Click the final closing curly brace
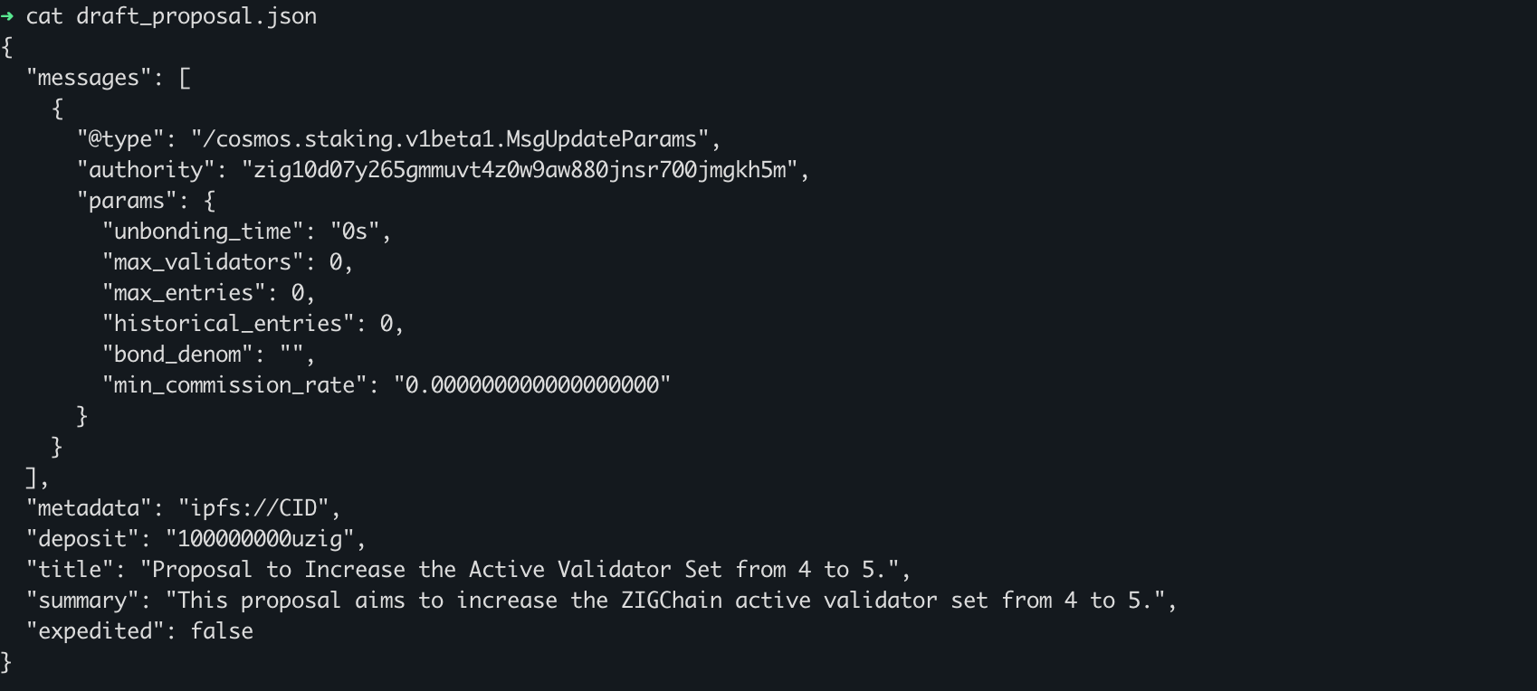Image resolution: width=1537 pixels, height=691 pixels. point(6,662)
